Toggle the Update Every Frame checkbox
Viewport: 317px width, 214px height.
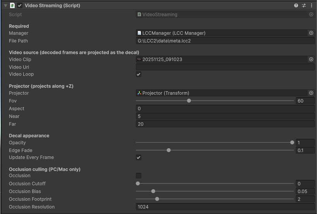pyautogui.click(x=139, y=158)
